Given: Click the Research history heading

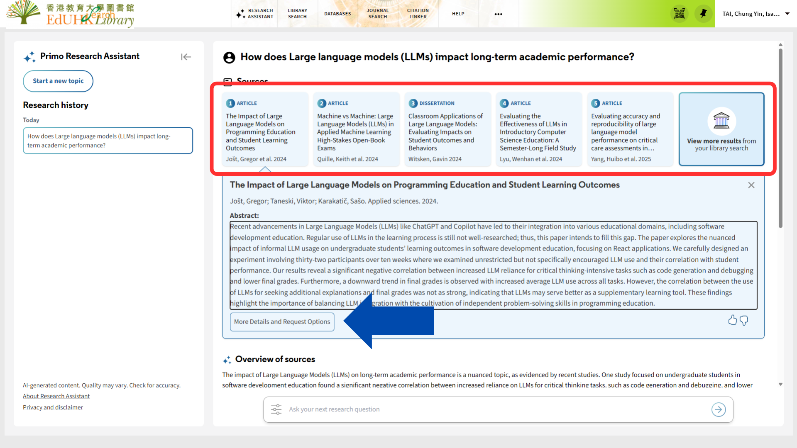Looking at the screenshot, I should pyautogui.click(x=56, y=105).
